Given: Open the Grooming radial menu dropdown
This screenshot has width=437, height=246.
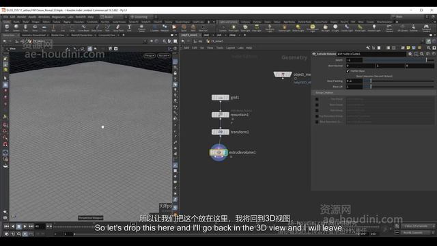Looking at the screenshot, I should [x=143, y=16].
